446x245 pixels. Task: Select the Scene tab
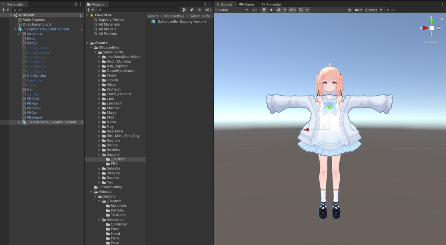click(224, 4)
